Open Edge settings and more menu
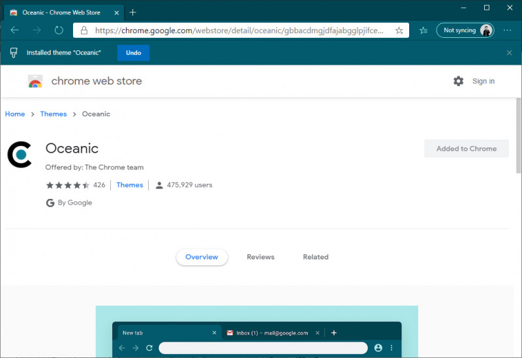This screenshot has height=358, width=522. [508, 30]
